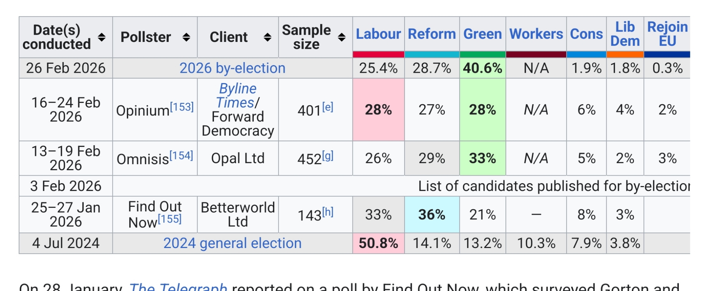Click The Telegraph link in paragraph

pyautogui.click(x=178, y=287)
